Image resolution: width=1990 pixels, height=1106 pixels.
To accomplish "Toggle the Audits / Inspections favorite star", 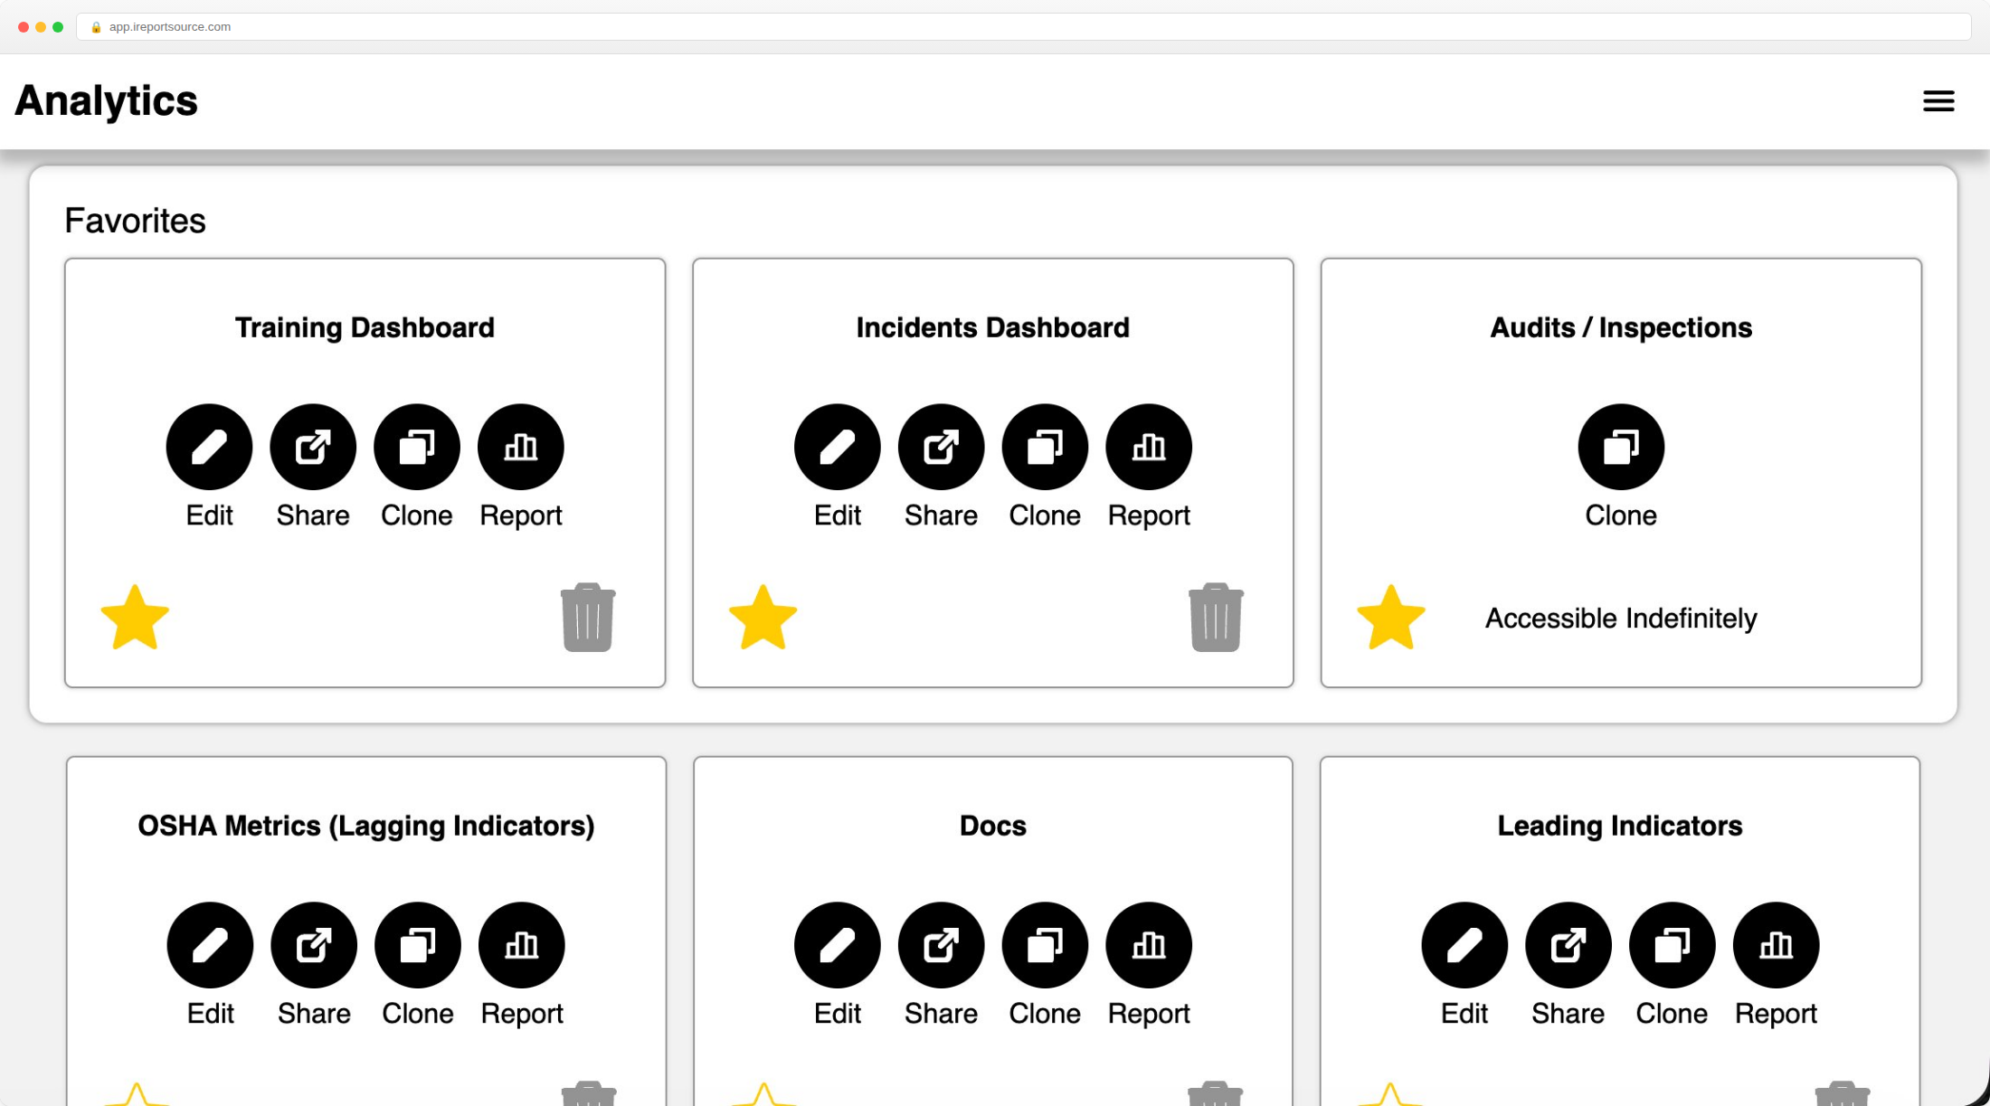I will [x=1391, y=618].
